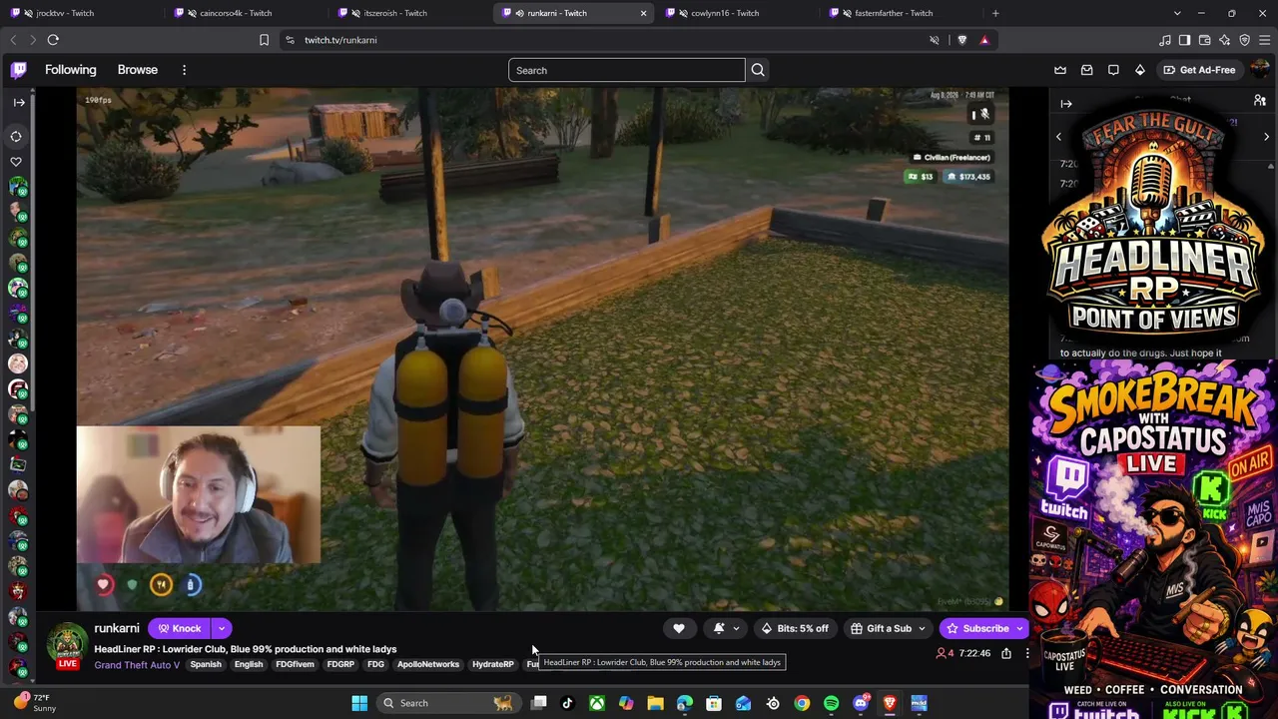Toggle the browser sidebar panel
Image resolution: width=1278 pixels, height=719 pixels.
(x=1184, y=40)
